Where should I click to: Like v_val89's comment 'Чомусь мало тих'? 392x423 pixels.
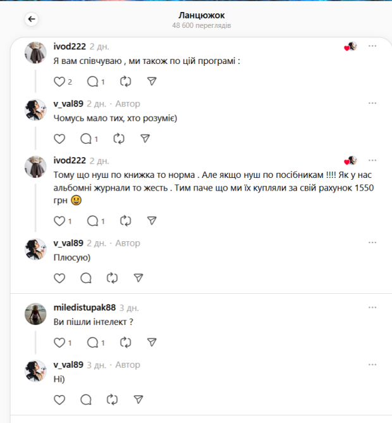point(59,139)
